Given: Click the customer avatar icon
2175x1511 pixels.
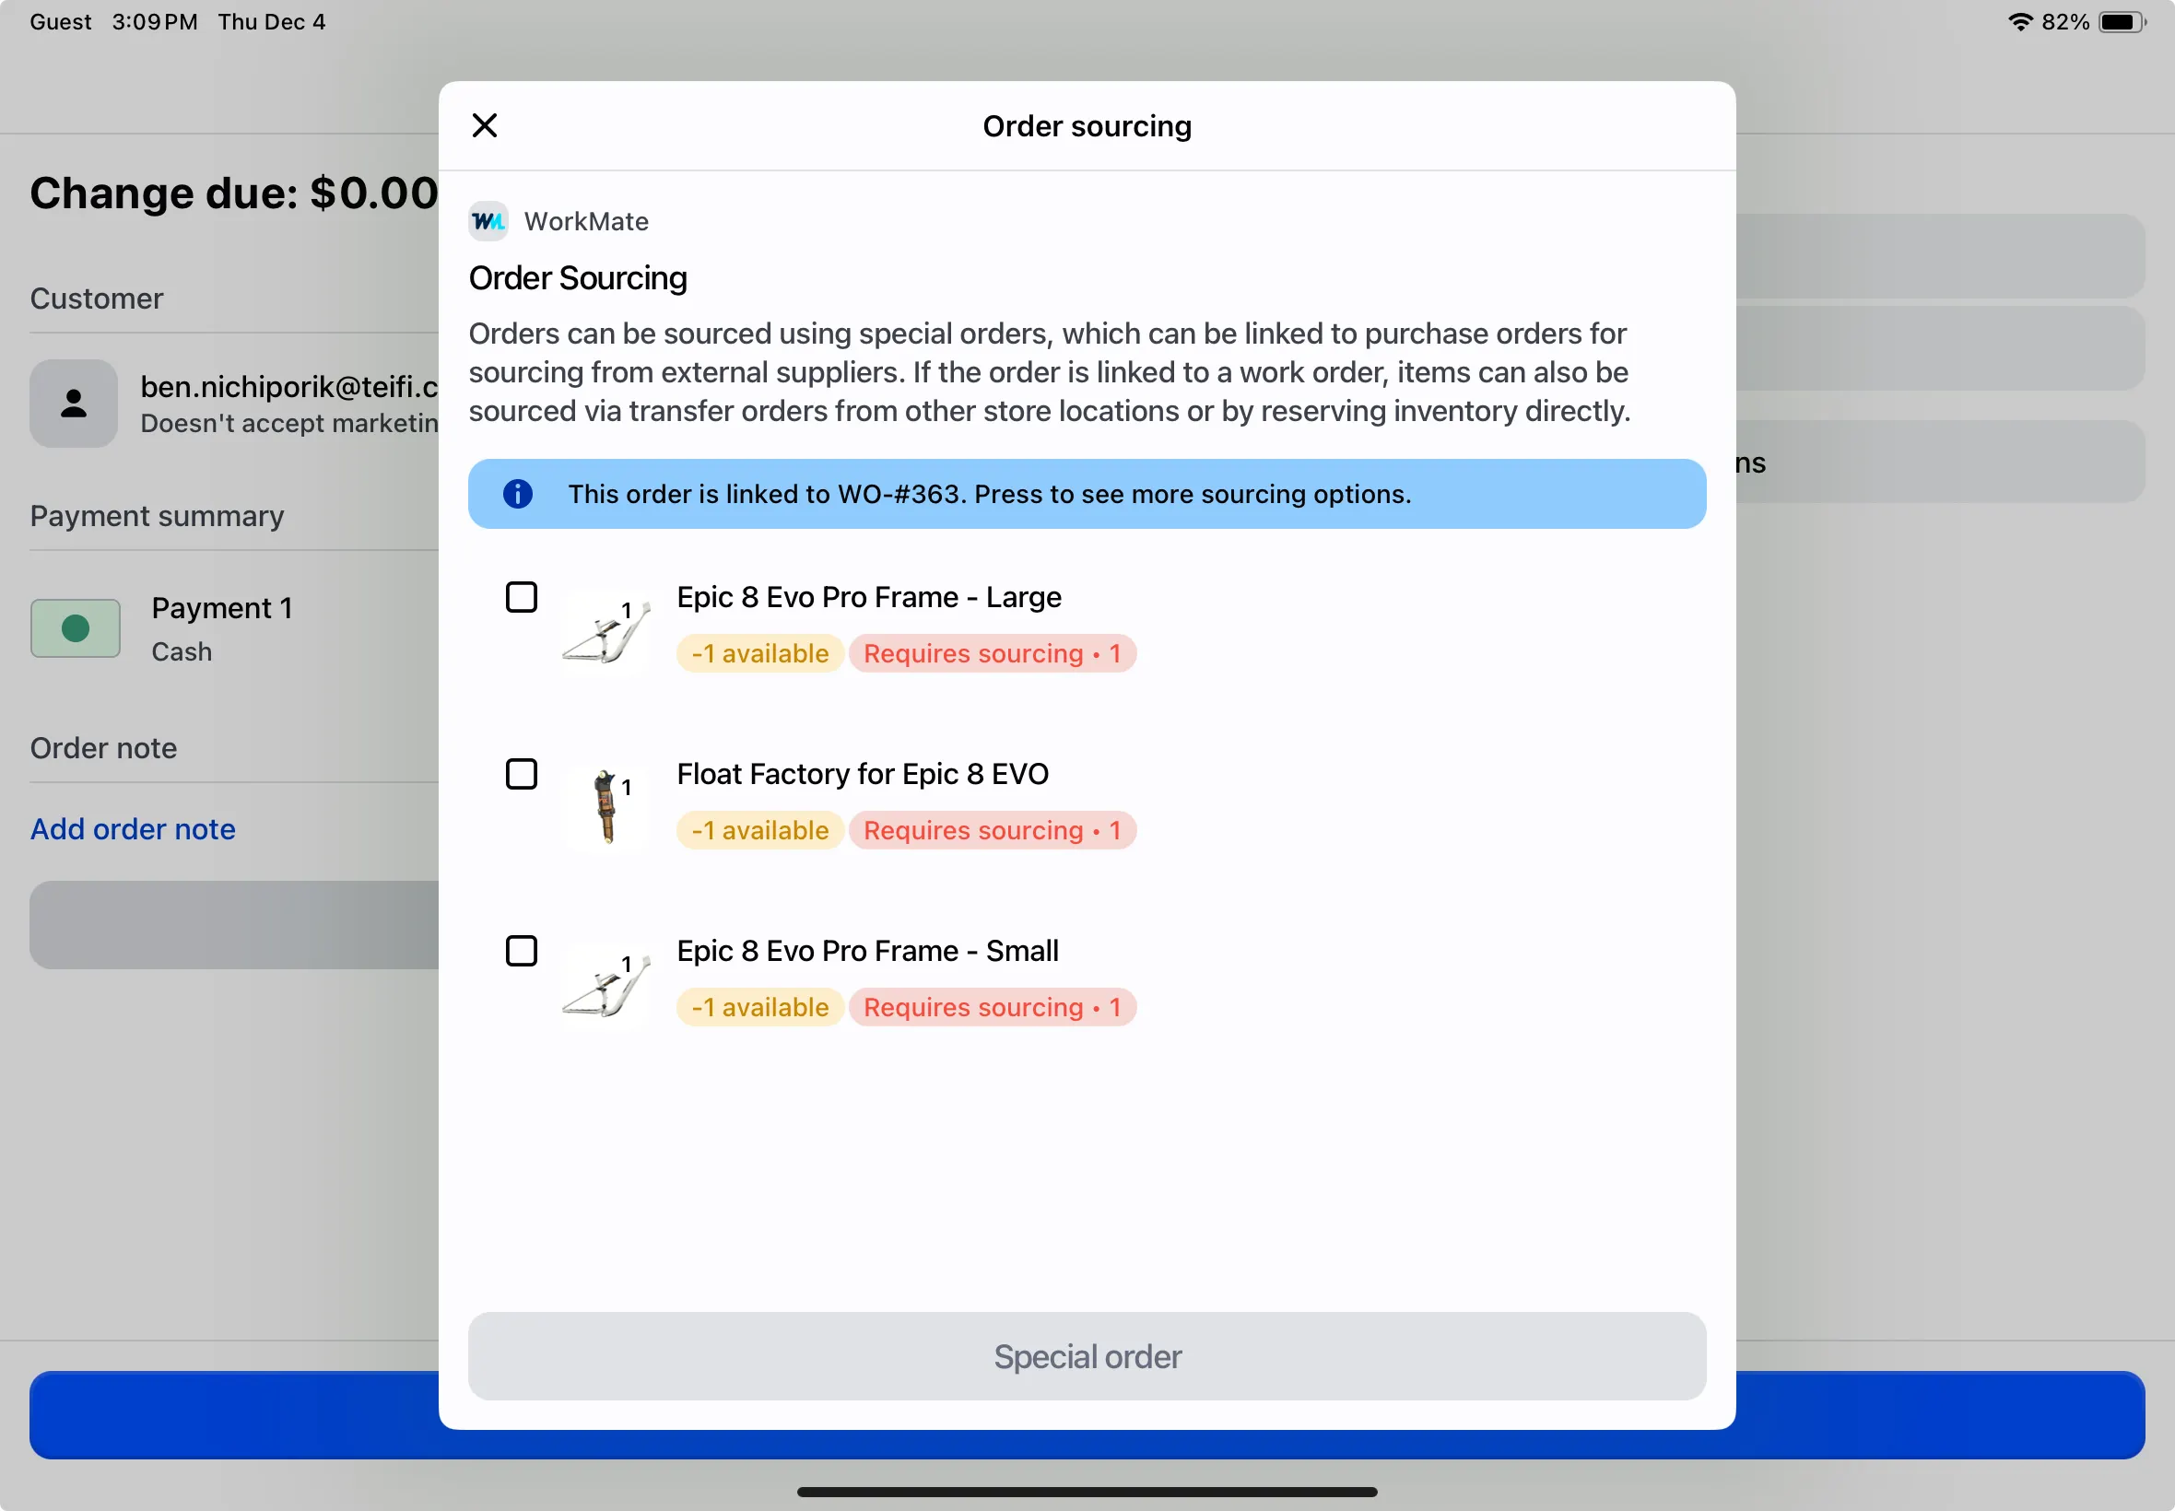Looking at the screenshot, I should pyautogui.click(x=74, y=404).
